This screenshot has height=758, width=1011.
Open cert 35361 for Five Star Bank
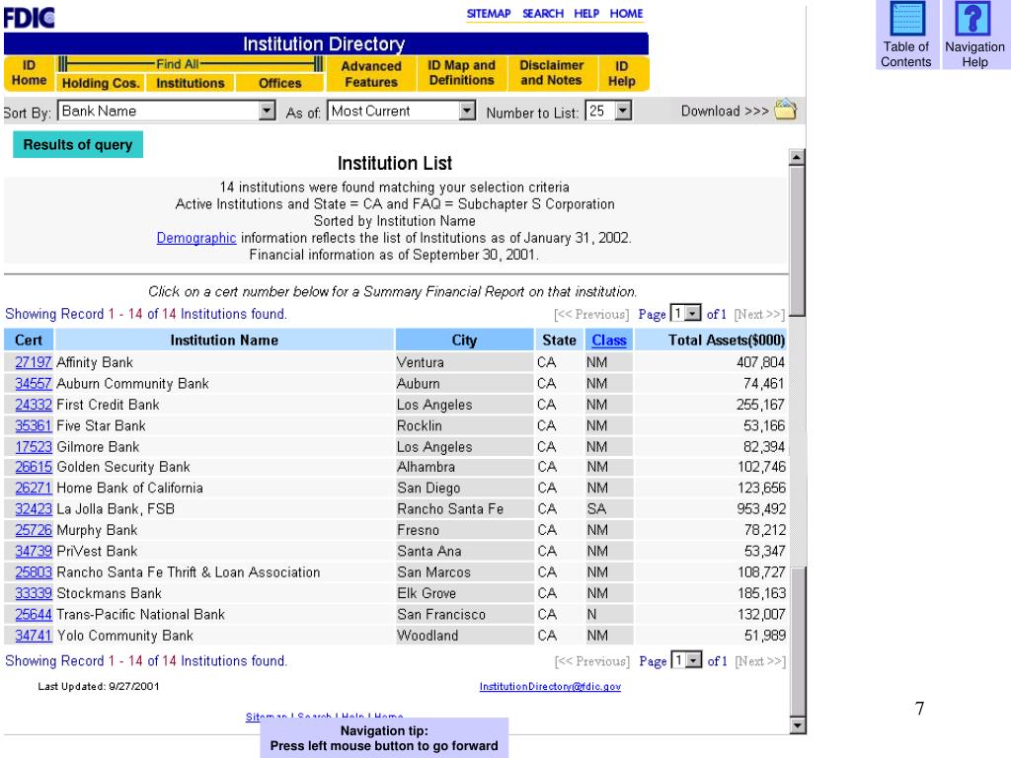33,426
